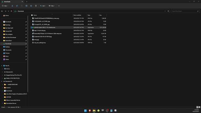Screen dimensions: 201x113
Task: Open File Explorer from the taskbar
Action: [94, 110]
